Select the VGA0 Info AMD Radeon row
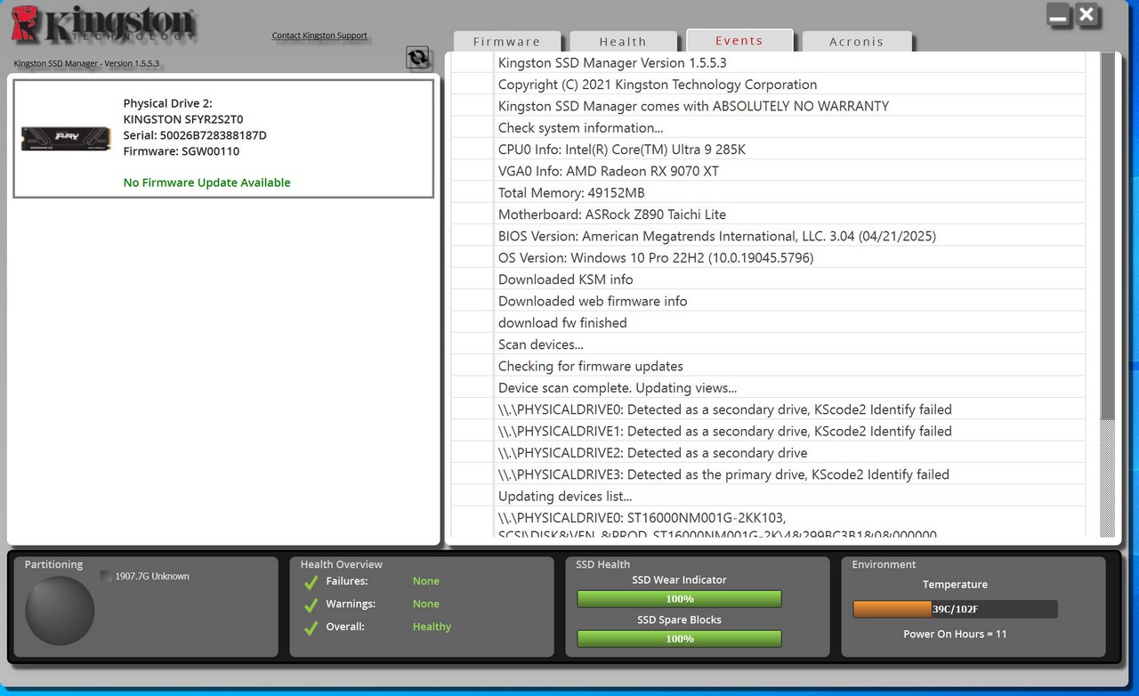 tap(768, 171)
